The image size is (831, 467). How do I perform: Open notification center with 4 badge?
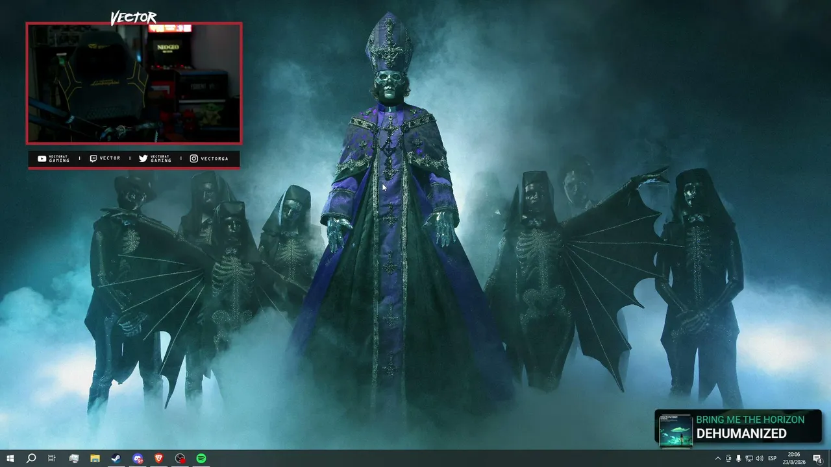click(x=817, y=459)
